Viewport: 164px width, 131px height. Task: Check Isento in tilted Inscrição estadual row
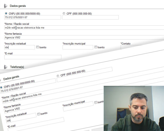[39, 114]
